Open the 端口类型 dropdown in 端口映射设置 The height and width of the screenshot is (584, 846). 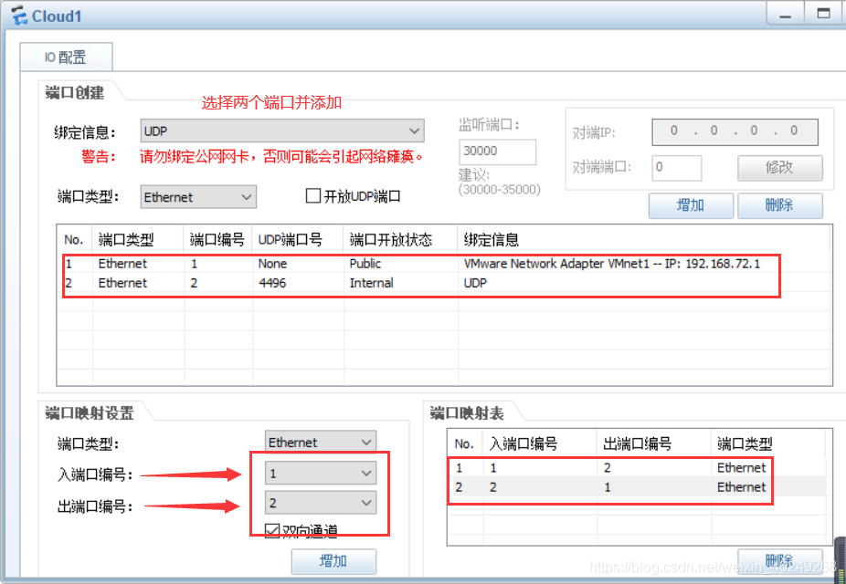coord(321,443)
